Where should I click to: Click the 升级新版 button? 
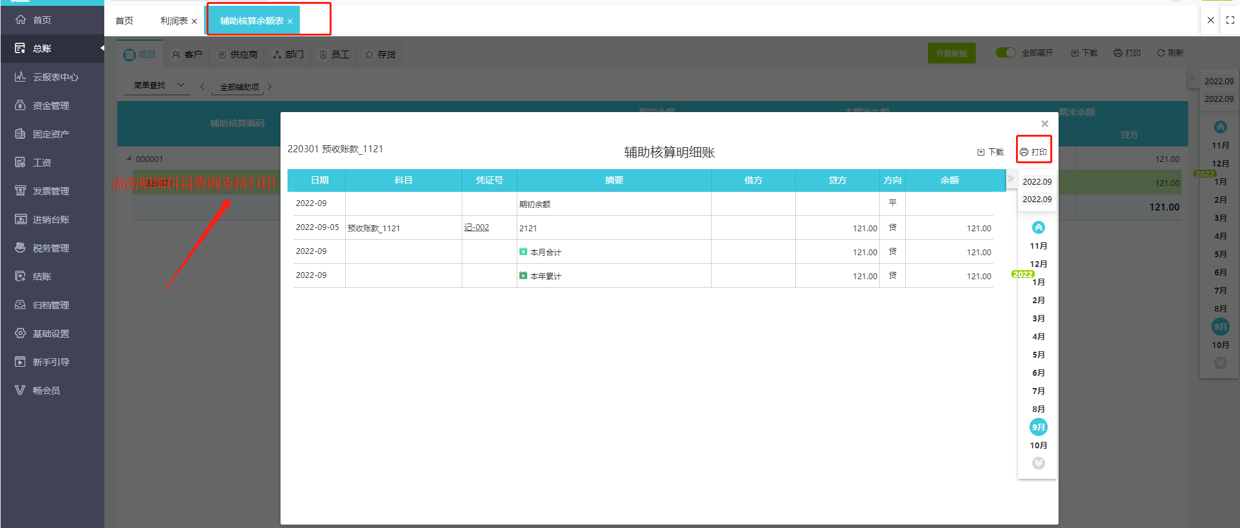(x=951, y=53)
